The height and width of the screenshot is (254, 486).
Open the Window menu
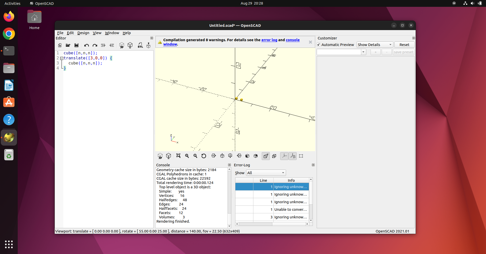pos(112,33)
